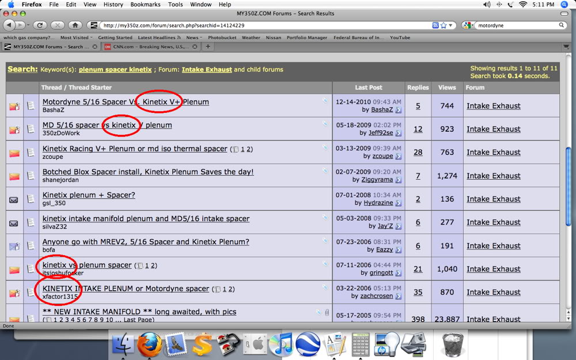Go to last post arrow next to zachcrosen

click(x=398, y=296)
